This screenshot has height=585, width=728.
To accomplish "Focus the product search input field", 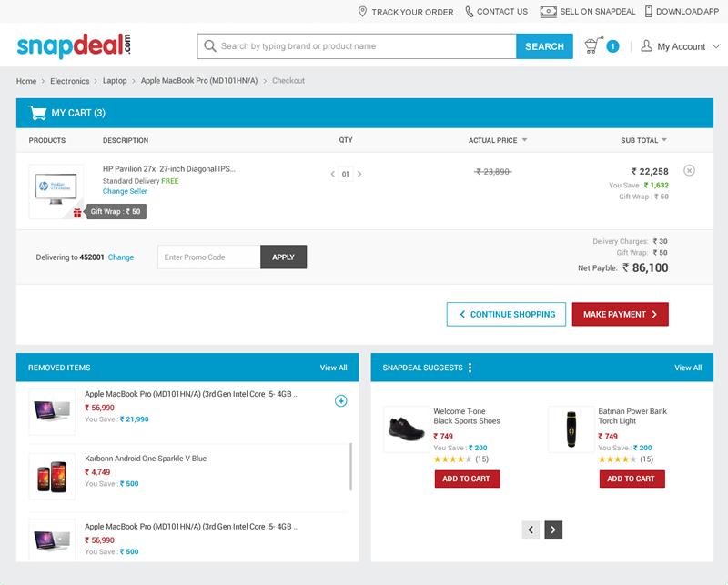I will click(x=357, y=46).
